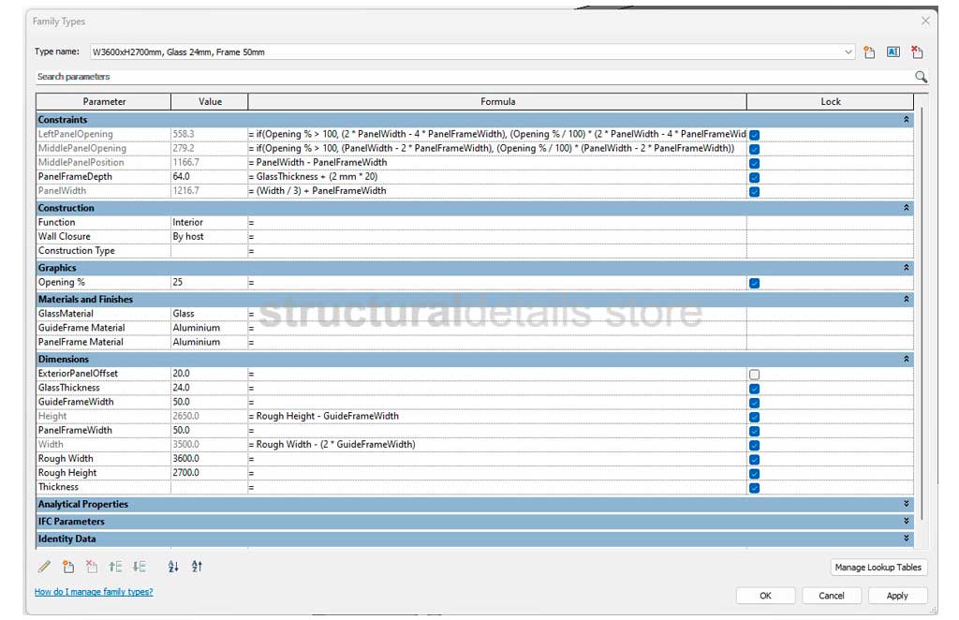The width and height of the screenshot is (959, 620).
Task: Click the New Type icon beside Type name
Action: [869, 52]
